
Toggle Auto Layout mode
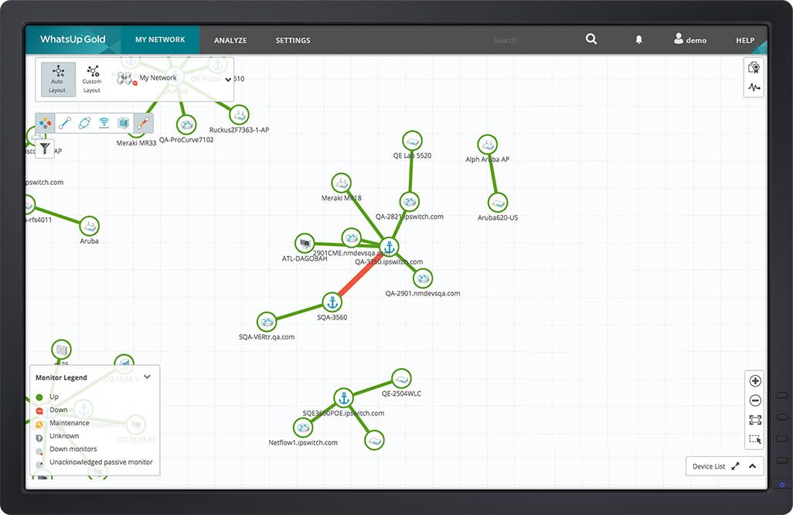tap(57, 78)
